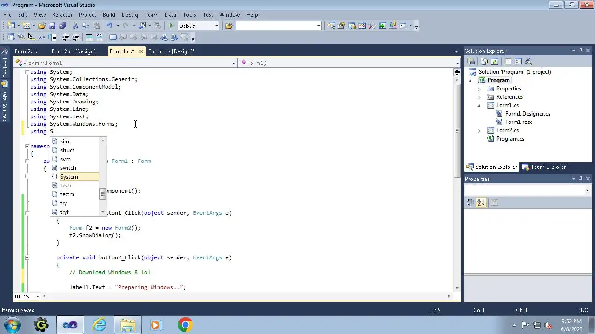This screenshot has height=334, width=595.
Task: Toggle Alphabetical sort in the Properties panel
Action: [x=481, y=202]
